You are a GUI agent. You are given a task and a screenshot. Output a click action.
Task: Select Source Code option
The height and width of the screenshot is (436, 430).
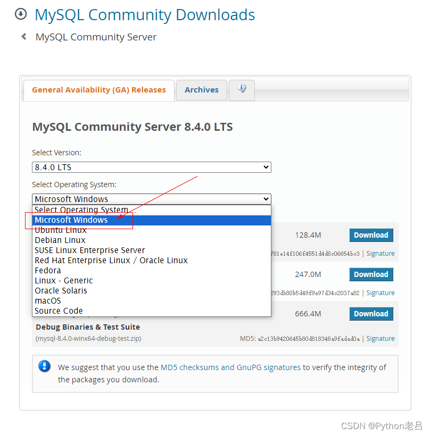point(151,311)
